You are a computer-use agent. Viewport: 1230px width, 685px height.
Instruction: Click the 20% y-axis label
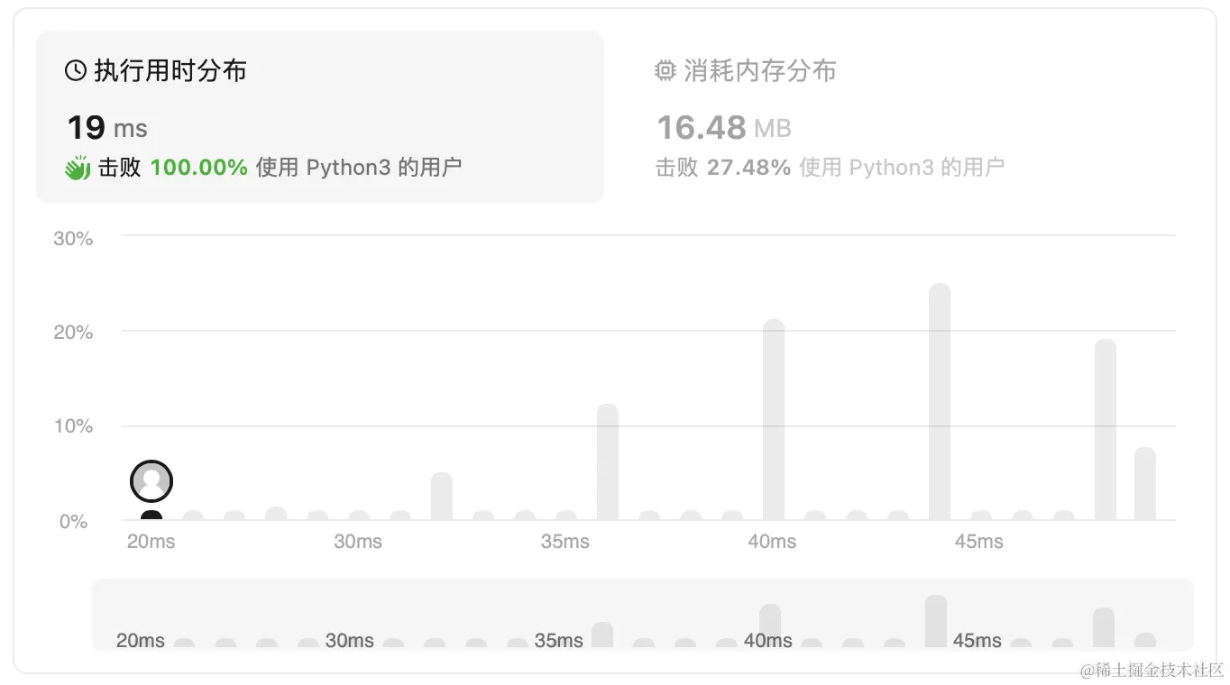(73, 333)
